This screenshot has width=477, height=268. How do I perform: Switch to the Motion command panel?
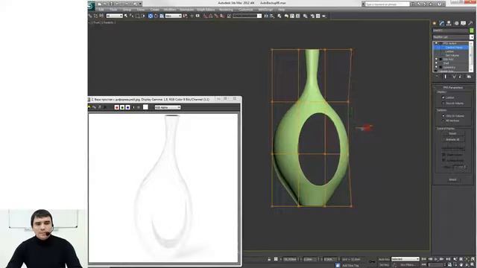click(456, 23)
